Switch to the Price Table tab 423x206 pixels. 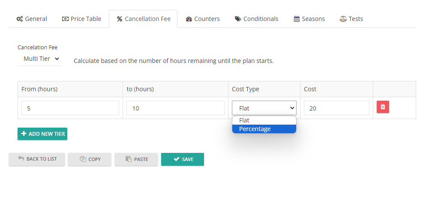tap(82, 19)
